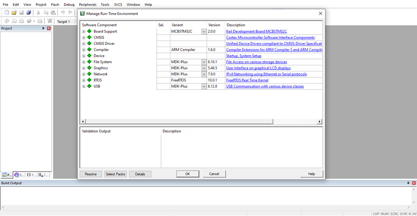Click the Undo arrow icon
The height and width of the screenshot is (216, 417).
[63, 12]
